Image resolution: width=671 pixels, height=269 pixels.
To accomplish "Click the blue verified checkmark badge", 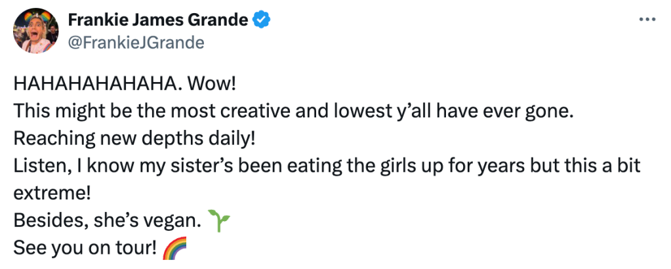I will click(x=262, y=20).
